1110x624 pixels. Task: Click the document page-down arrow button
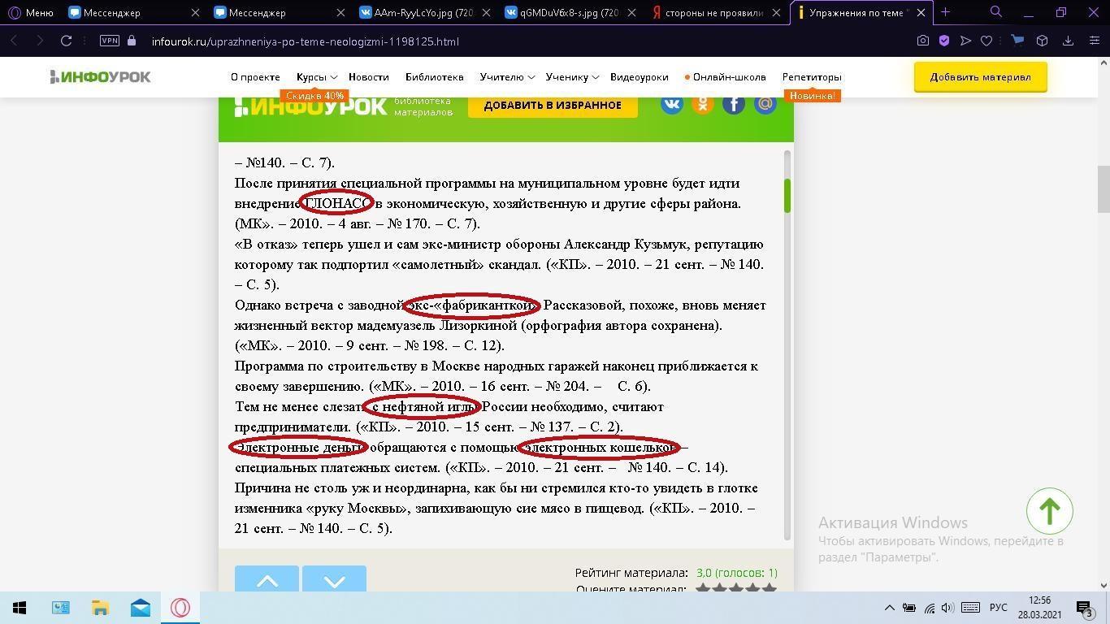click(x=334, y=580)
